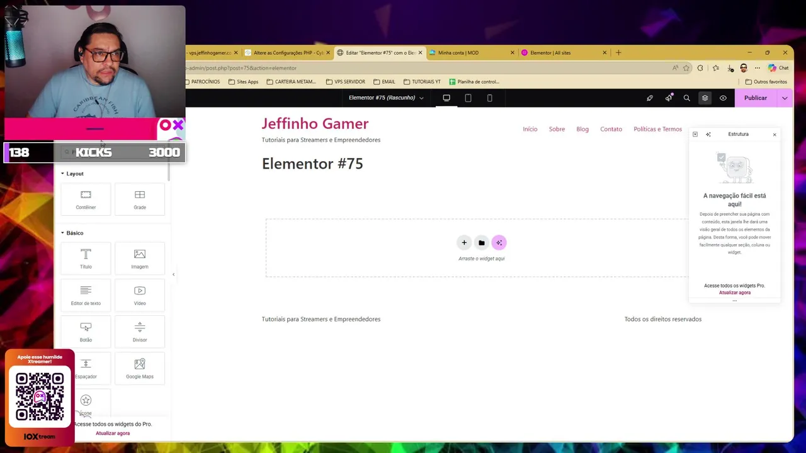
Task: Open the Contato menu link
Action: pos(611,129)
